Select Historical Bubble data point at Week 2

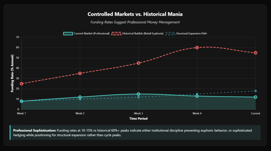[80, 73]
